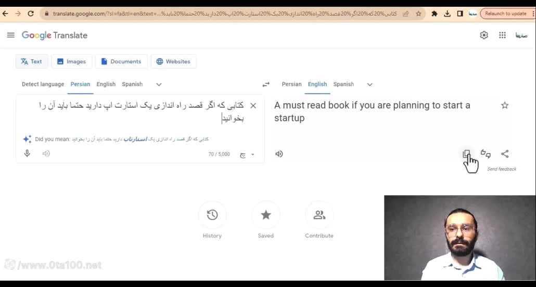Rate this translation with thumbs icon
The width and height of the screenshot is (536, 287).
[x=486, y=154]
